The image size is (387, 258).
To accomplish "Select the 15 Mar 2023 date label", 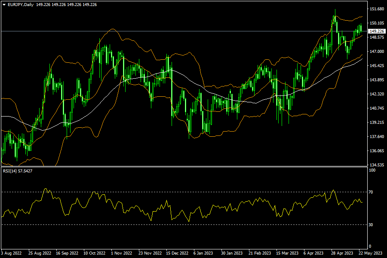I will click(x=287, y=253).
